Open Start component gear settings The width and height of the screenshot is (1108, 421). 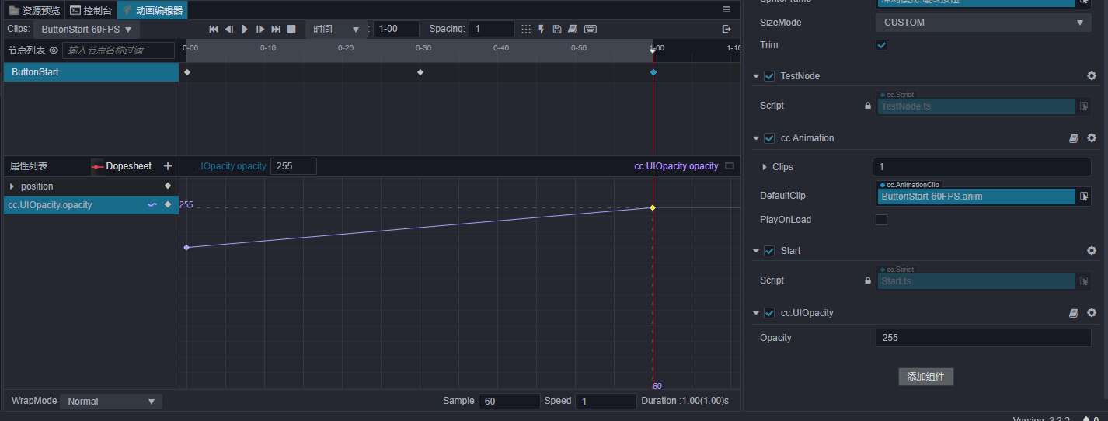pyautogui.click(x=1092, y=251)
